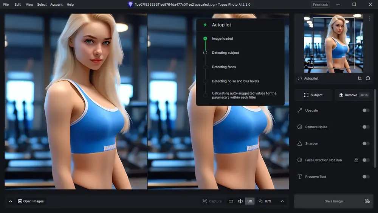Click the zoom magnifier icon
Image resolution: width=378 pixels, height=213 pixels.
tap(260, 201)
